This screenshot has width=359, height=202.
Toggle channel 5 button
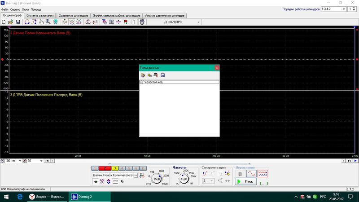pos(129,168)
